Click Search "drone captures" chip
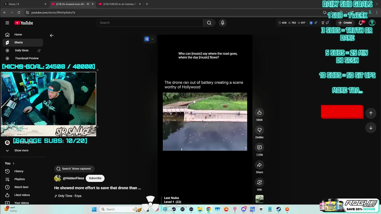Image resolution: width=381 pixels, height=214 pixels. [74, 169]
